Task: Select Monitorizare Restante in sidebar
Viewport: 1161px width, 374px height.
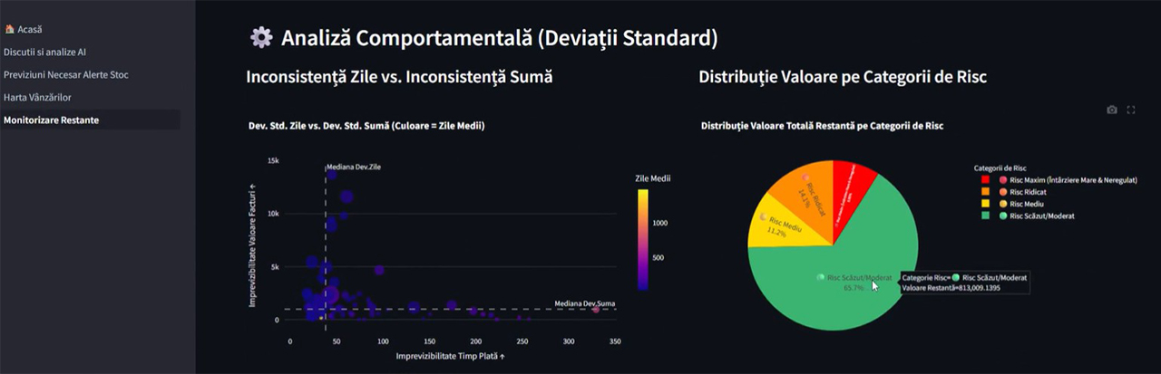Action: [x=51, y=120]
